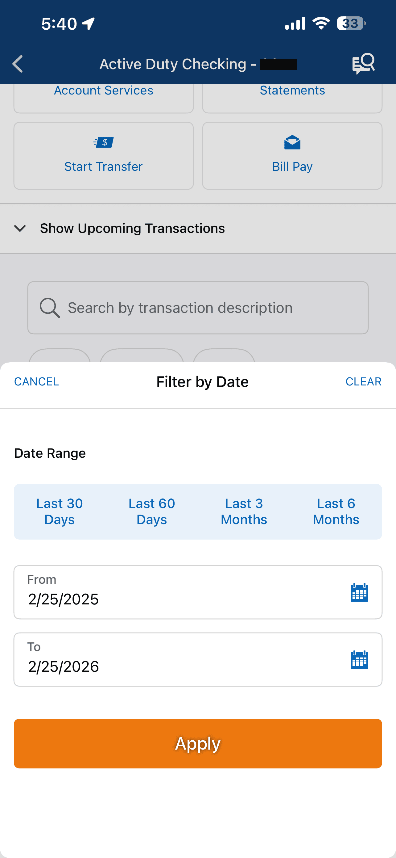Tap the Bill Pay envelope icon
This screenshot has width=396, height=858.
click(292, 143)
